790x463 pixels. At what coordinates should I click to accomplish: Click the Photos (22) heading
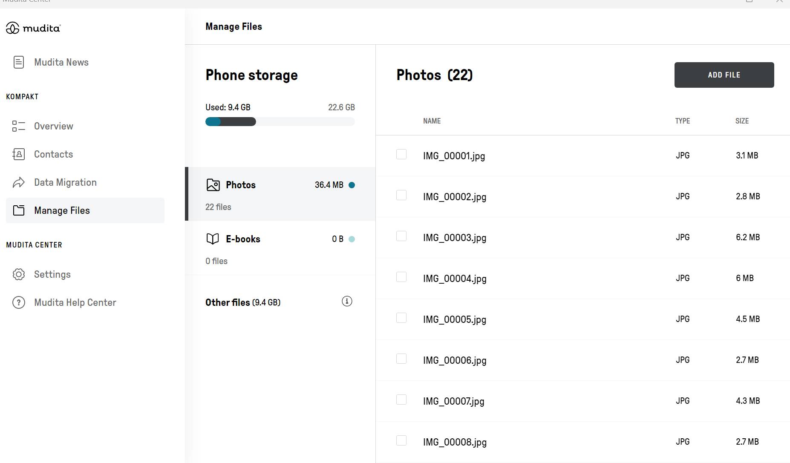click(x=435, y=75)
